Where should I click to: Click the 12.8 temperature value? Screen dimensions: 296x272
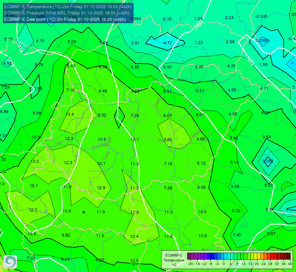click(x=101, y=188)
